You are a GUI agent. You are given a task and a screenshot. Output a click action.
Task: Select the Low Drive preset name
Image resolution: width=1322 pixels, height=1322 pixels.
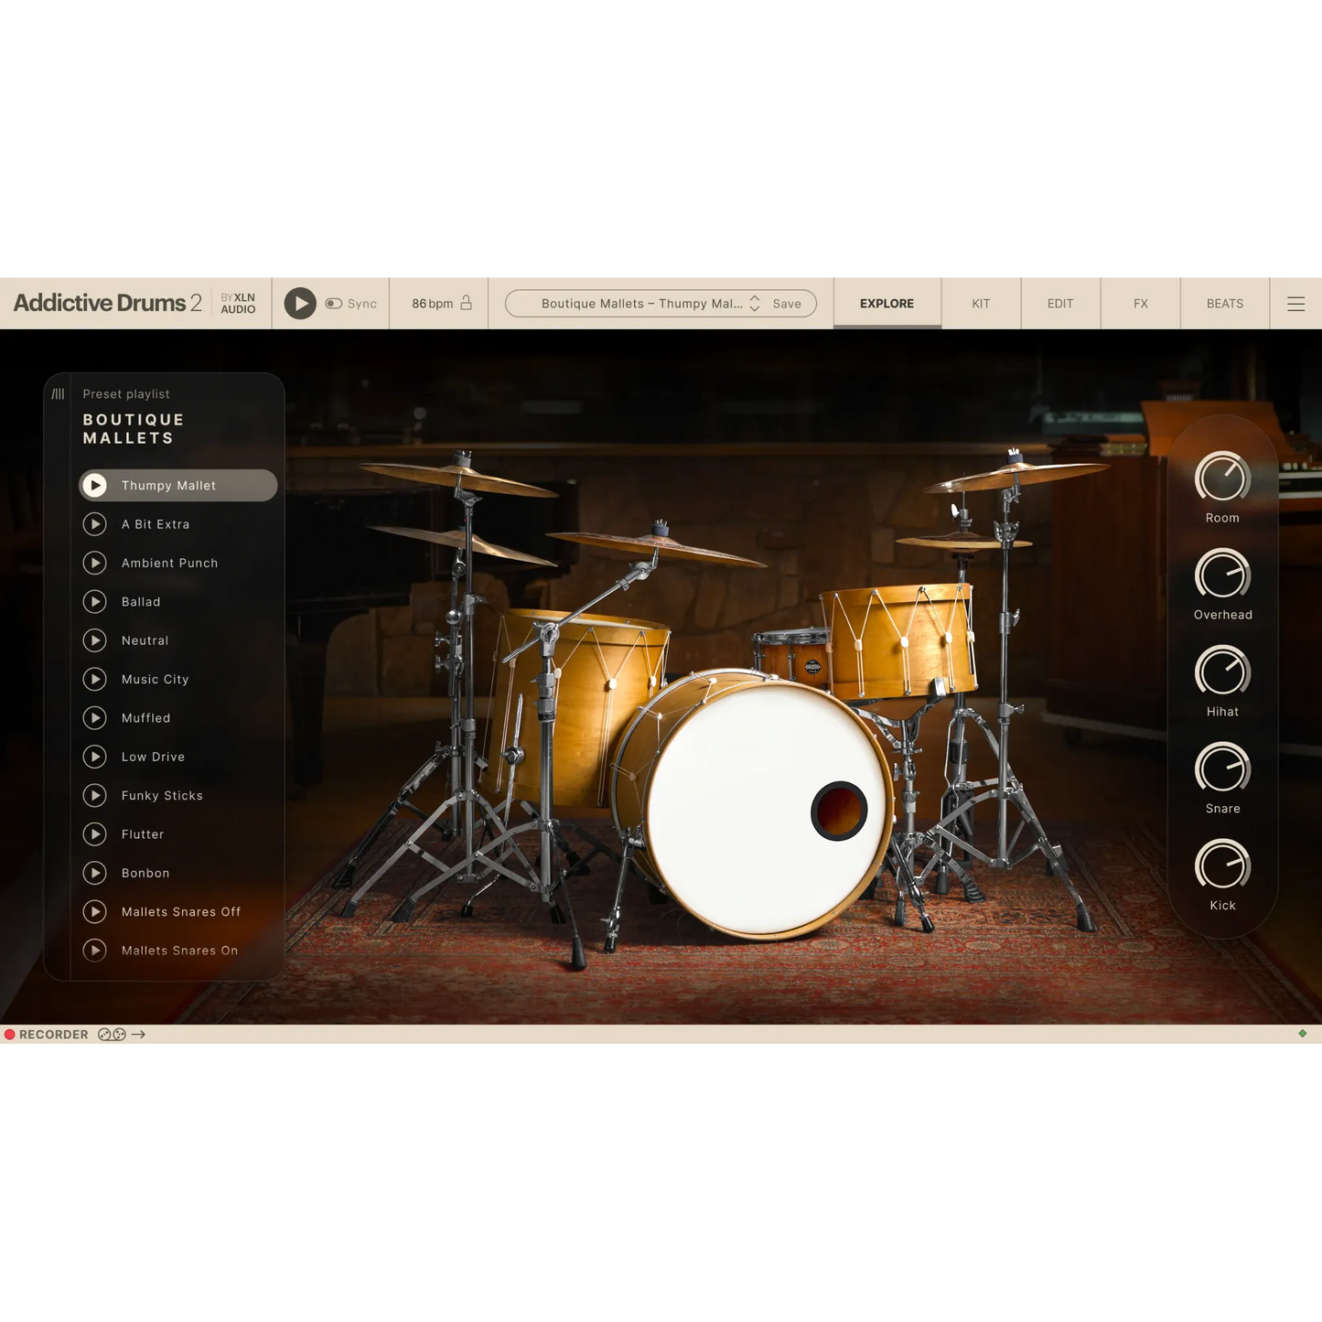point(154,757)
